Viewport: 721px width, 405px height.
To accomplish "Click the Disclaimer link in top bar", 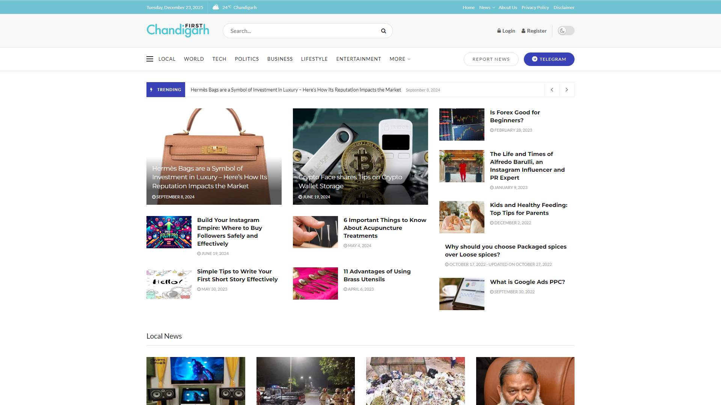I will pos(564,7).
